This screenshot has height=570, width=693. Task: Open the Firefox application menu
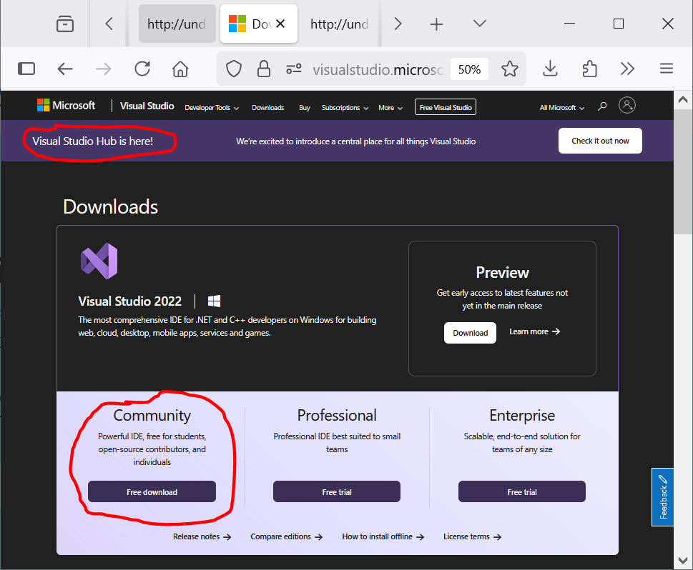click(667, 69)
